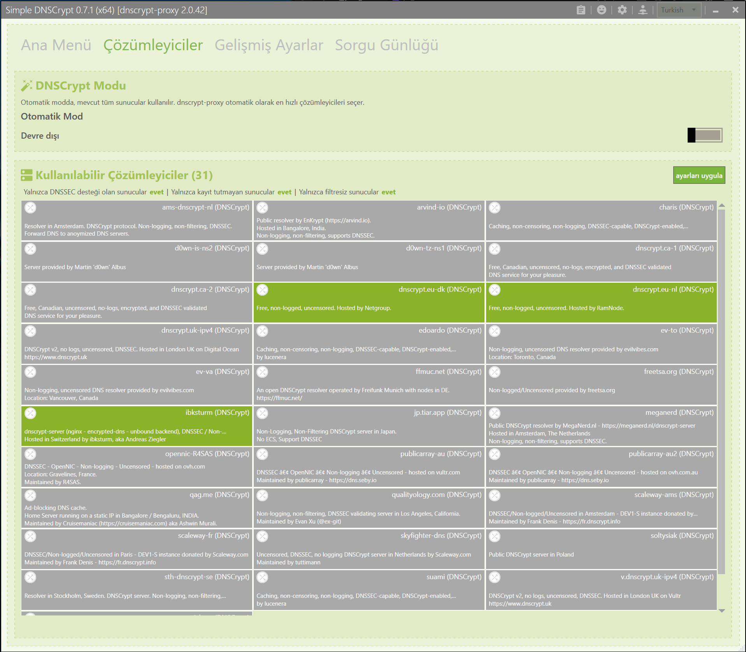Click dnscrypt.ca-1 resolver circle icon

pos(495,248)
